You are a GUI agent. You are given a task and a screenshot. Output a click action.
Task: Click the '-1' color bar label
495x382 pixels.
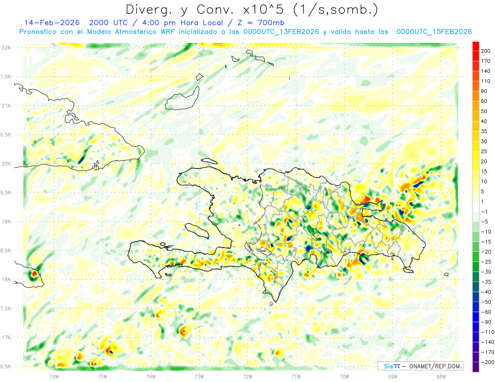484,212
